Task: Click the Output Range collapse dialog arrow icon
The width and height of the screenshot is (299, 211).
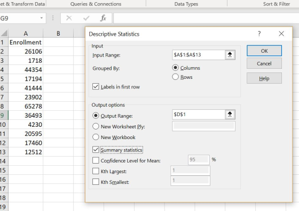Action: pyautogui.click(x=230, y=115)
